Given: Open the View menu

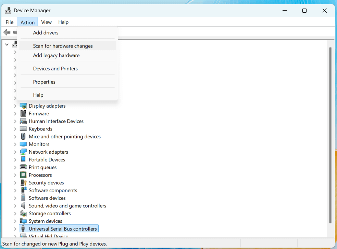Looking at the screenshot, I should (46, 22).
